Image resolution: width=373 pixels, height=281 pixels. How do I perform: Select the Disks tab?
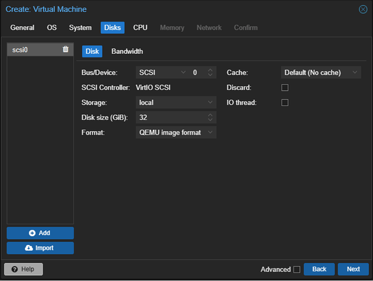tap(112, 28)
